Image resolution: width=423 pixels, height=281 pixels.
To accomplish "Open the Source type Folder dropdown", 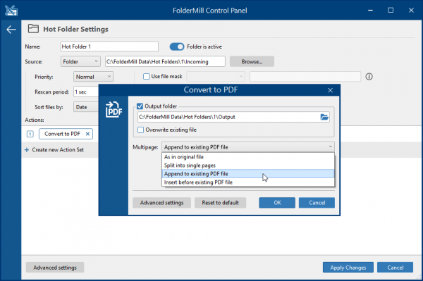I will pyautogui.click(x=80, y=61).
